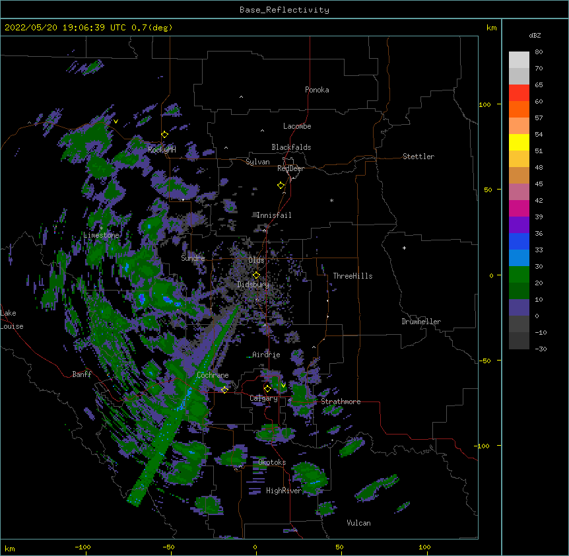Select the Drumheller label
This screenshot has height=556, width=569.
[x=421, y=322]
